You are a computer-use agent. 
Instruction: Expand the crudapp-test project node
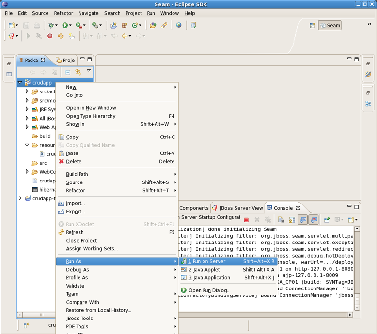click(20, 198)
